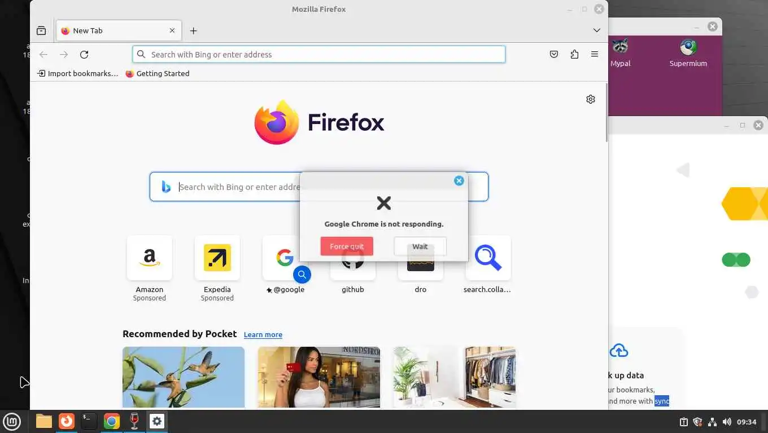Viewport: 768px width, 433px height.
Task: Go forward with the forward arrow
Action: (x=64, y=54)
